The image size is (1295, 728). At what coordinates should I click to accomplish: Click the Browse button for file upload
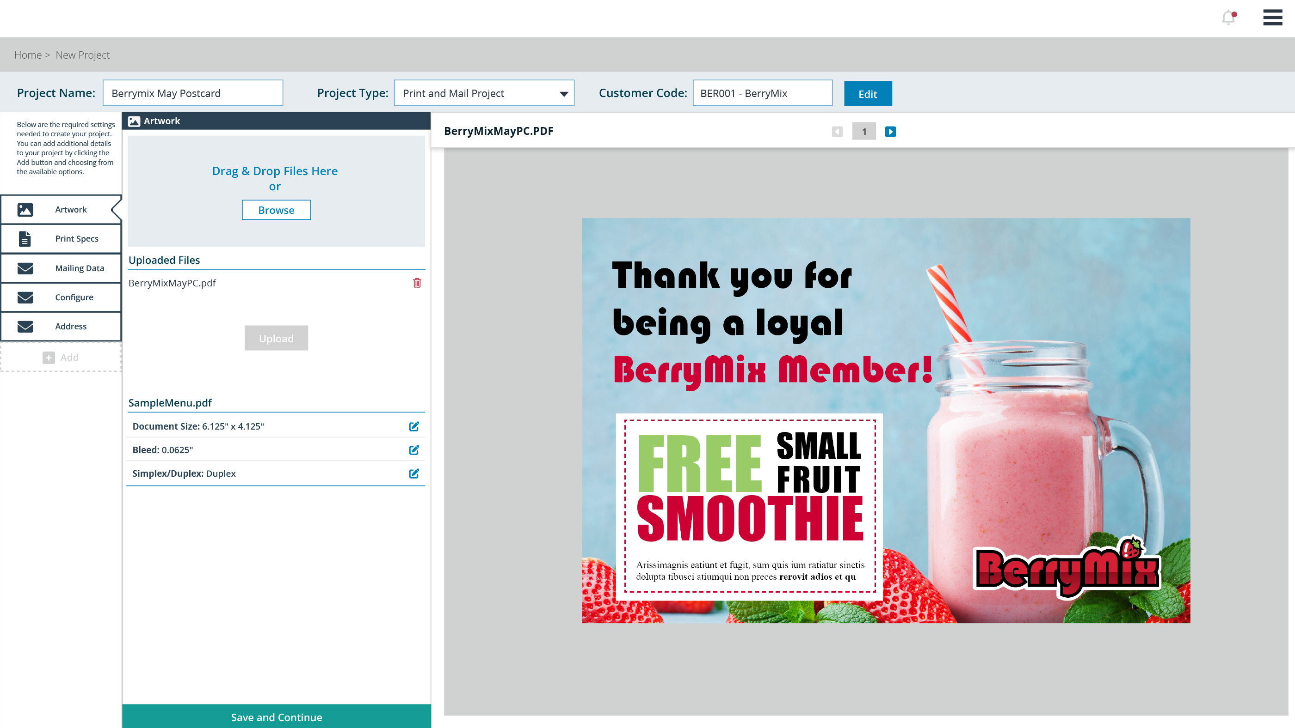pos(276,210)
